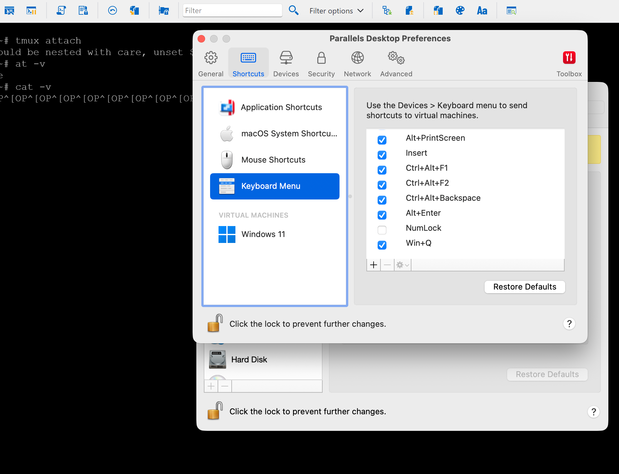
Task: Toggle the Ctrl+Alt+F2 checkbox
Action: (x=382, y=185)
